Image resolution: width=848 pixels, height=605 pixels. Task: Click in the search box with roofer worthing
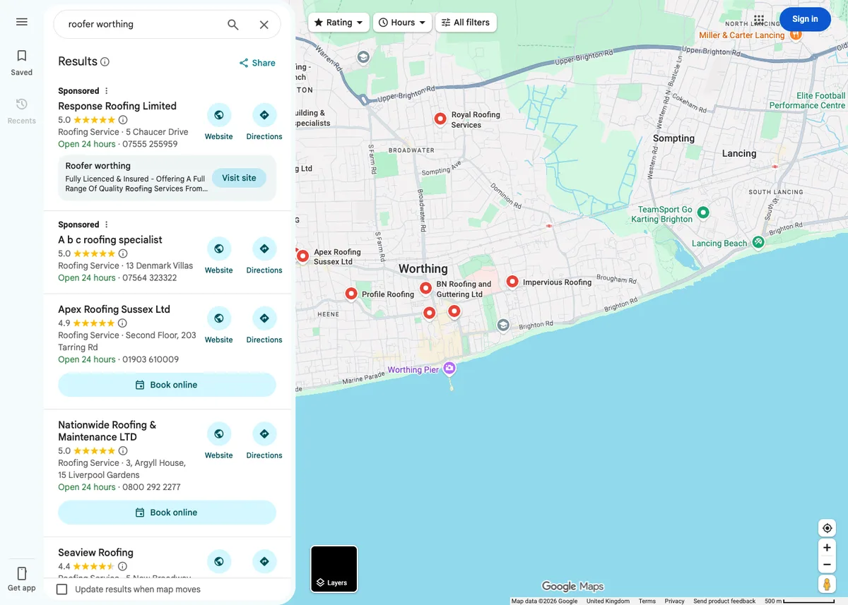(x=141, y=25)
